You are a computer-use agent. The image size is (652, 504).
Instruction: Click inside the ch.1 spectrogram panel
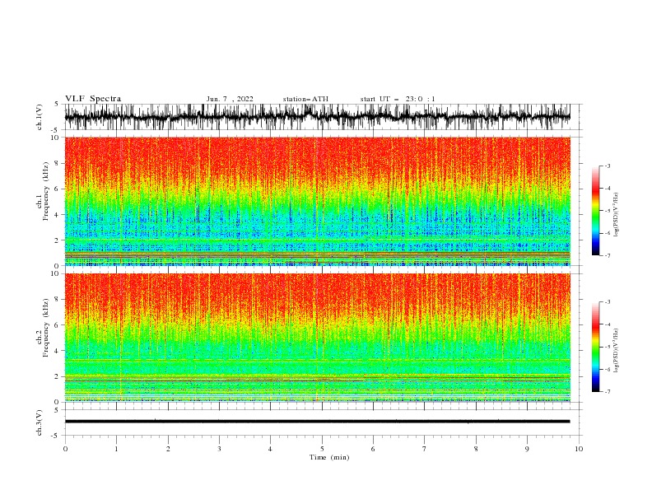coord(317,201)
